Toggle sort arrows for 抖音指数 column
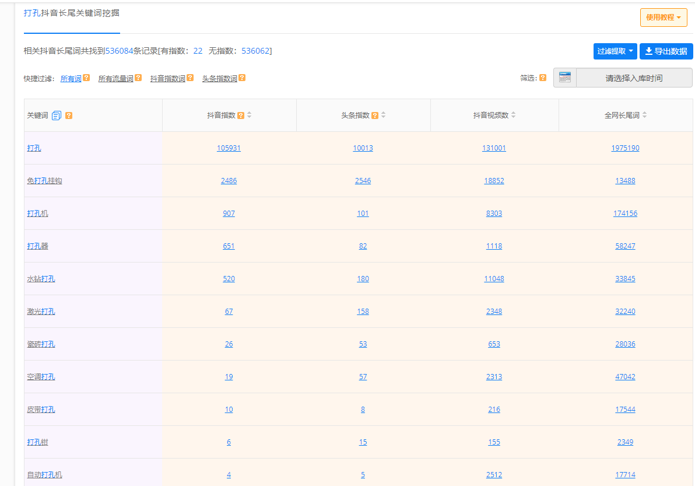This screenshot has height=486, width=695. click(x=250, y=116)
